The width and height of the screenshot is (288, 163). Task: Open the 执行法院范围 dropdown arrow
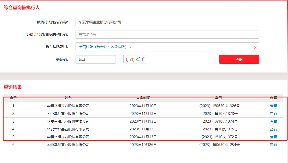[130, 47]
